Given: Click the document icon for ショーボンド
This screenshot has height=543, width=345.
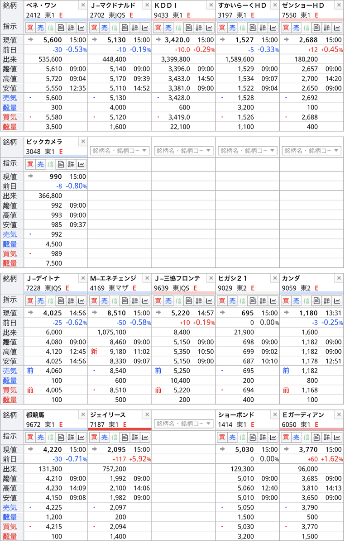Looking at the screenshot, I should pyautogui.click(x=252, y=437).
